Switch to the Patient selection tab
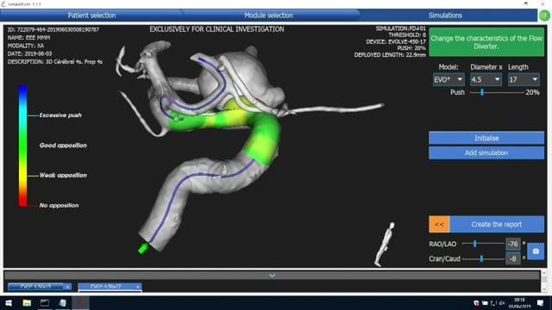 click(91, 15)
